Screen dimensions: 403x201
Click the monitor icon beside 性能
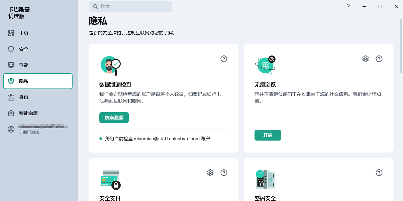tap(11, 65)
